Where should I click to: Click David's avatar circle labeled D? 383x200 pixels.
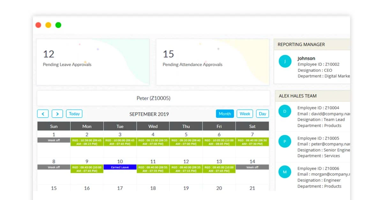pyautogui.click(x=285, y=111)
